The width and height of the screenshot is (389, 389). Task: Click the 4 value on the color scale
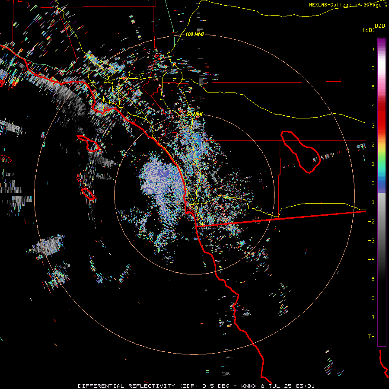click(x=373, y=106)
